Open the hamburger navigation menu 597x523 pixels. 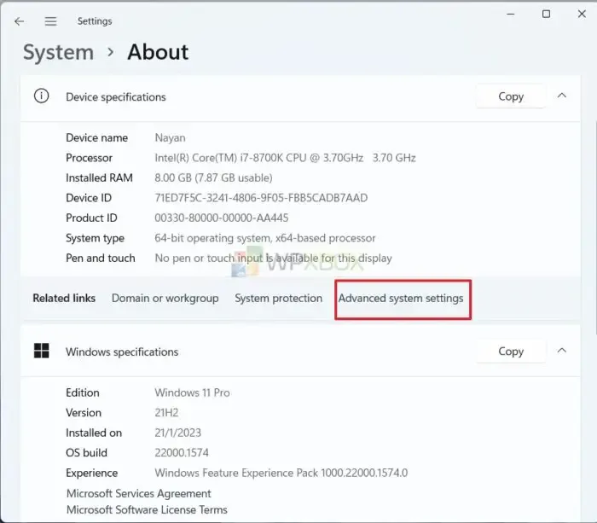click(x=50, y=21)
